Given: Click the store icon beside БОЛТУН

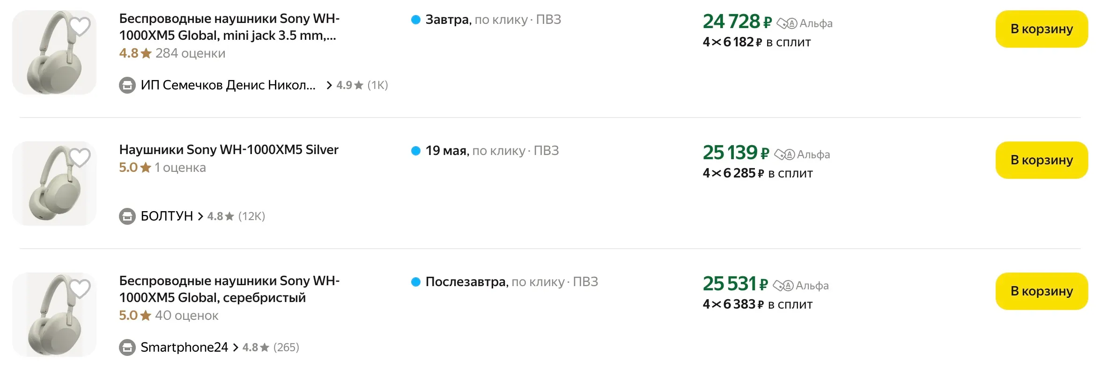Looking at the screenshot, I should click(127, 216).
